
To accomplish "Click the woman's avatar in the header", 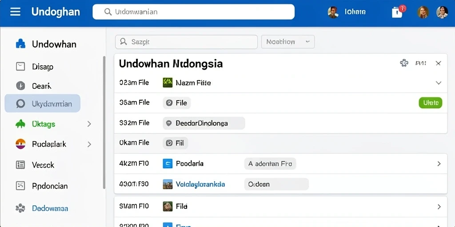I will tap(423, 12).
